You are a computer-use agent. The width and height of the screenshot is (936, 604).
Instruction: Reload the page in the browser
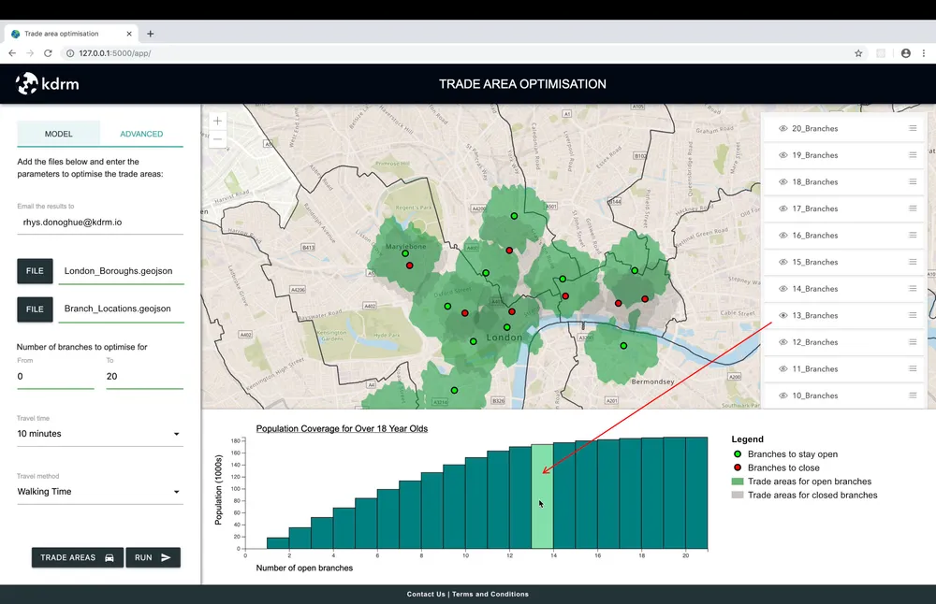[48, 53]
